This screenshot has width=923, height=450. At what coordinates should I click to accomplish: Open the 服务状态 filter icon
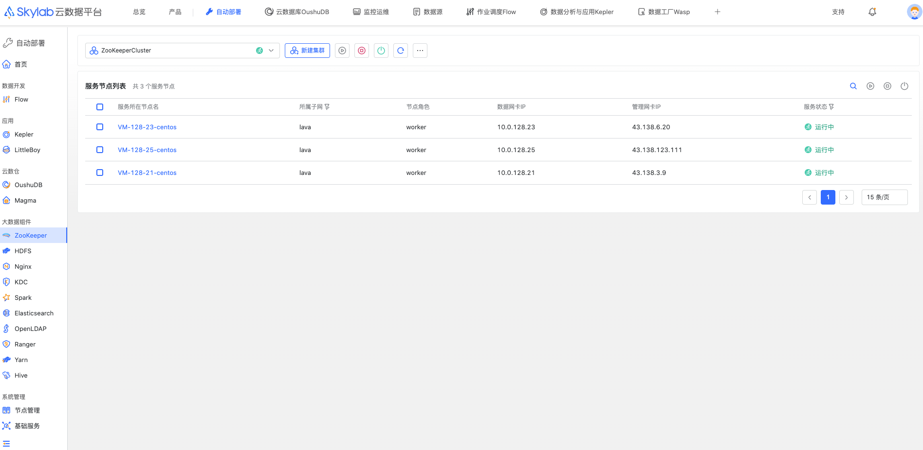click(x=831, y=107)
